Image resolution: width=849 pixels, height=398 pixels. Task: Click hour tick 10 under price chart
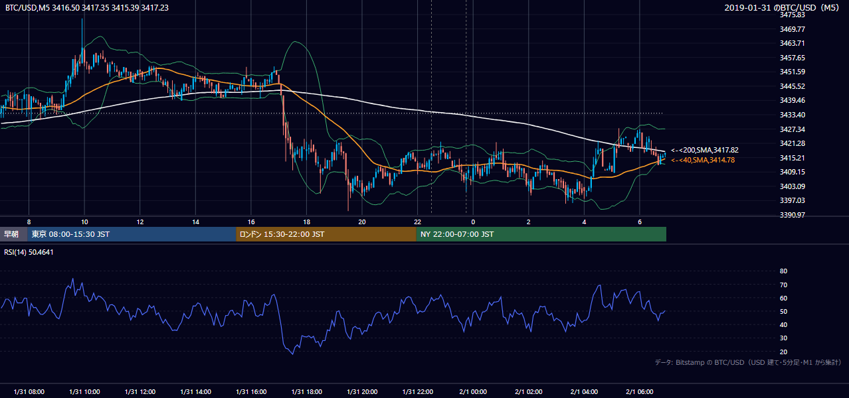tap(84, 222)
